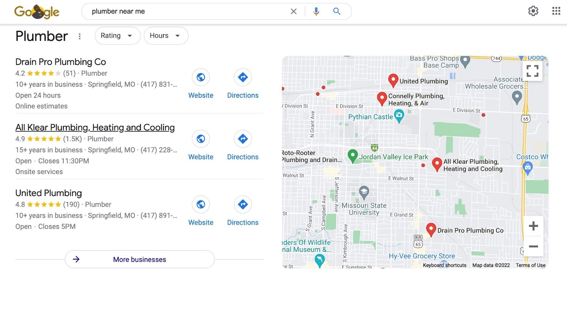
Task: Click 'Online estimates' text
Action: [x=41, y=106]
